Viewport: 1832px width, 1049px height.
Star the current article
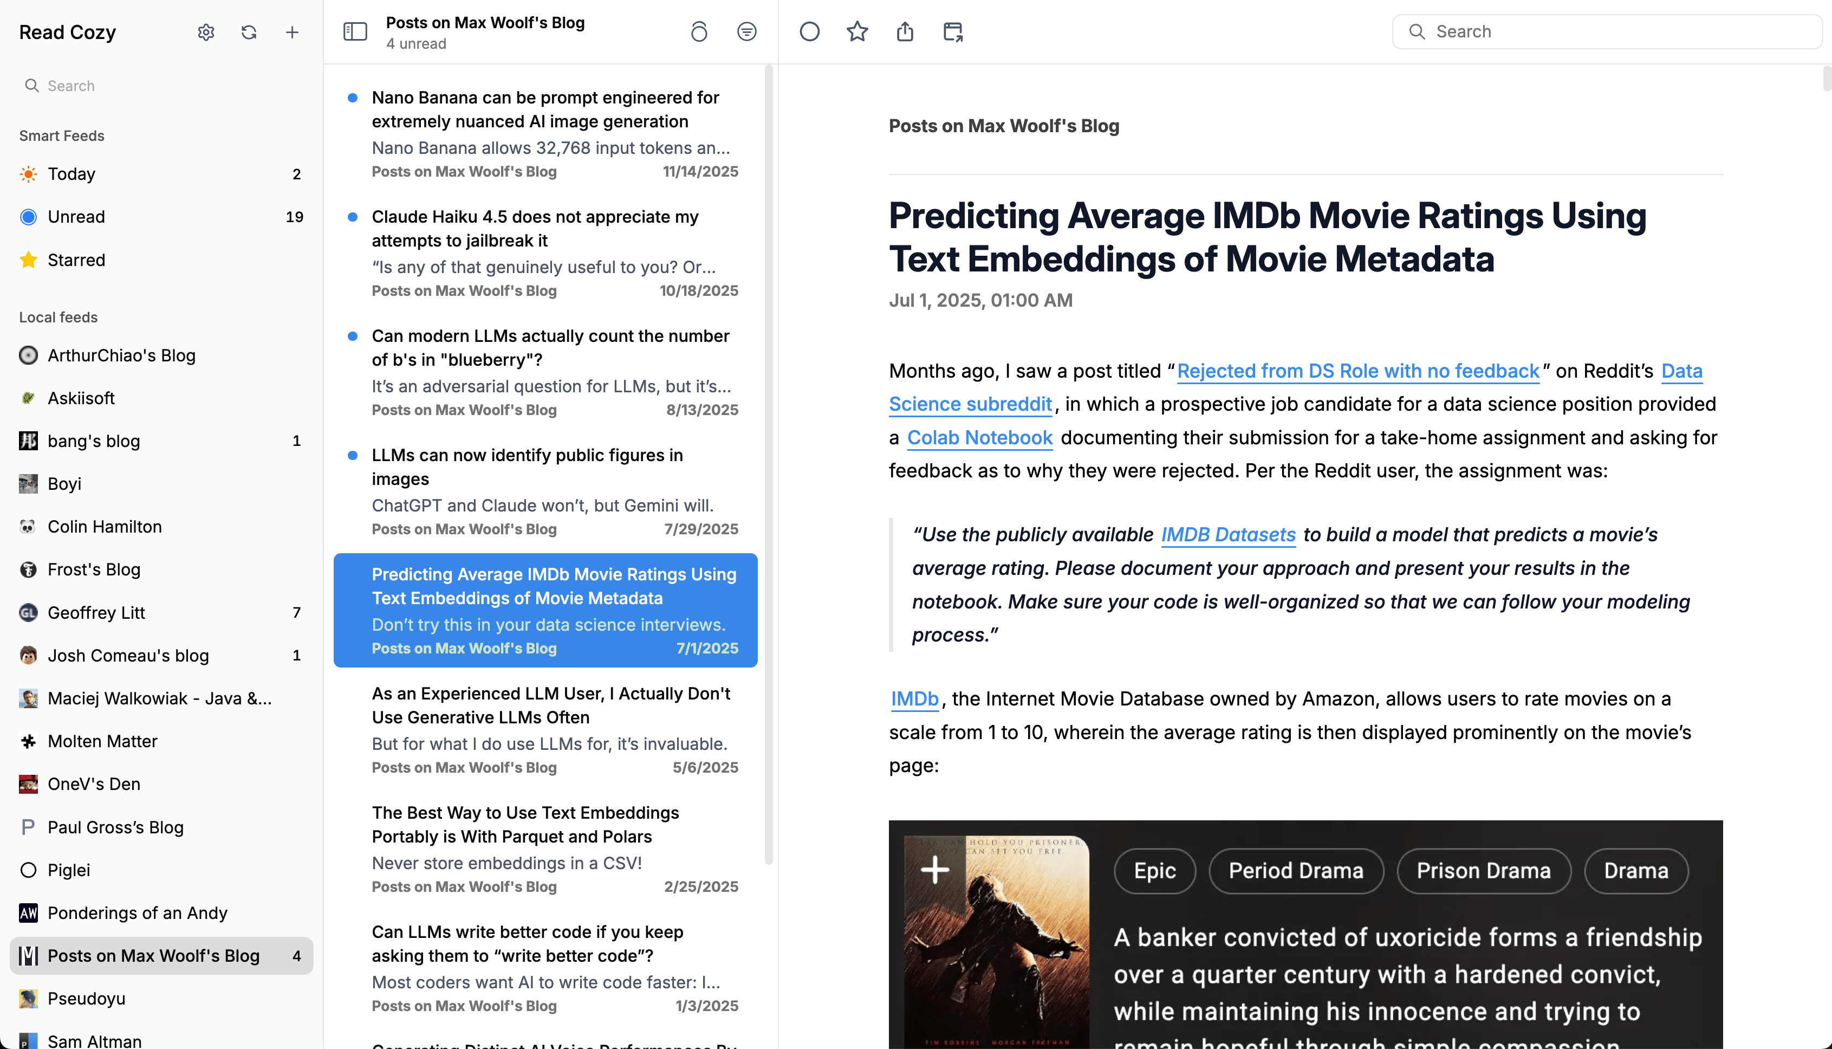tap(857, 31)
